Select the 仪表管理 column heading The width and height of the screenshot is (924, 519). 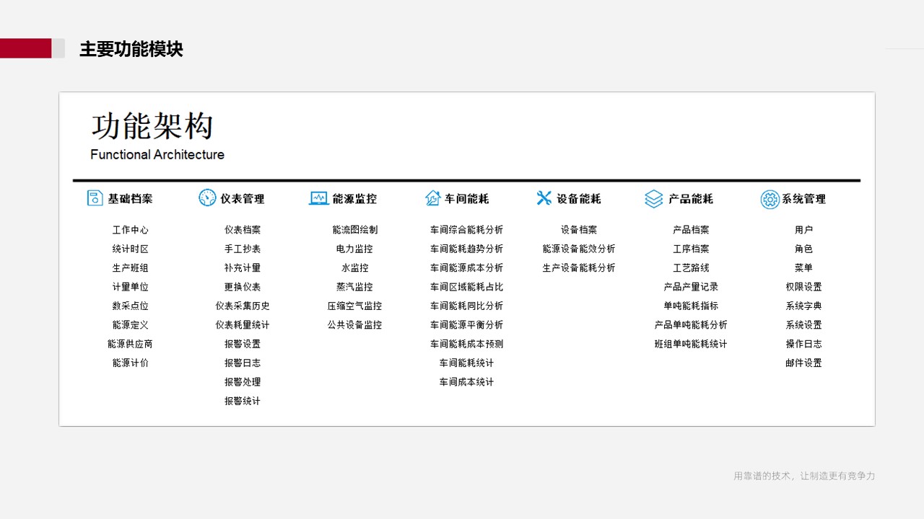243,199
